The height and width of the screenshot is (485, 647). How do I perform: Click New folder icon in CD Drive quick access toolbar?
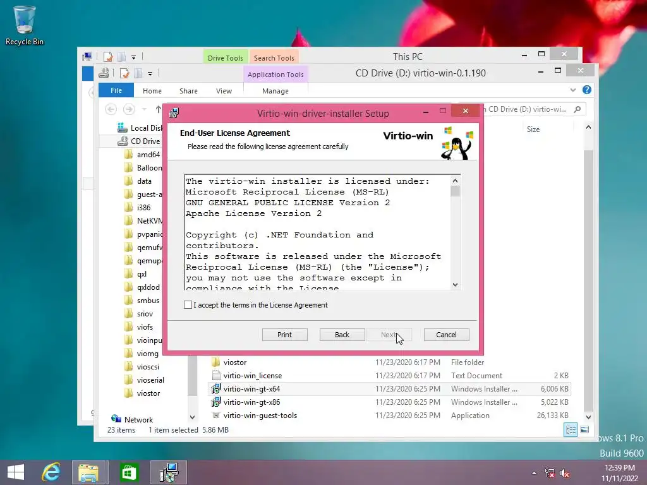[x=138, y=73]
